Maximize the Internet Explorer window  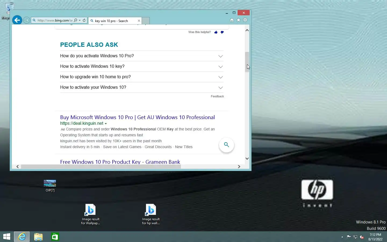[x=234, y=13]
